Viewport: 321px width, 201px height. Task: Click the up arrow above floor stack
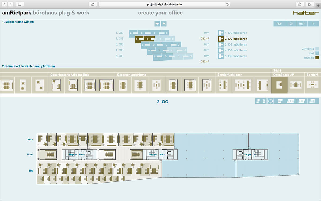(x=164, y=24)
